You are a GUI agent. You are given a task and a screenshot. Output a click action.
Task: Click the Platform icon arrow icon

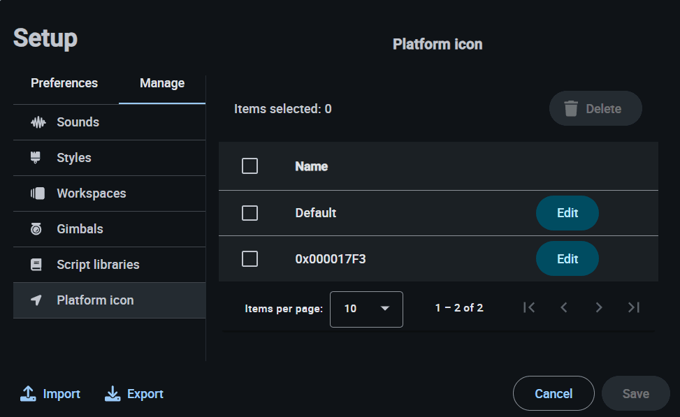(x=37, y=300)
